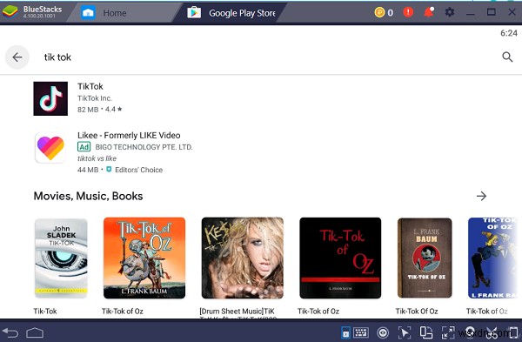
Task: Click the scissors screenshot icon
Action: click(492, 332)
